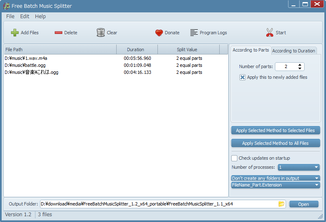This screenshot has height=222, width=326.
Task: Click duration 00:01:09.048
Action: [137, 65]
